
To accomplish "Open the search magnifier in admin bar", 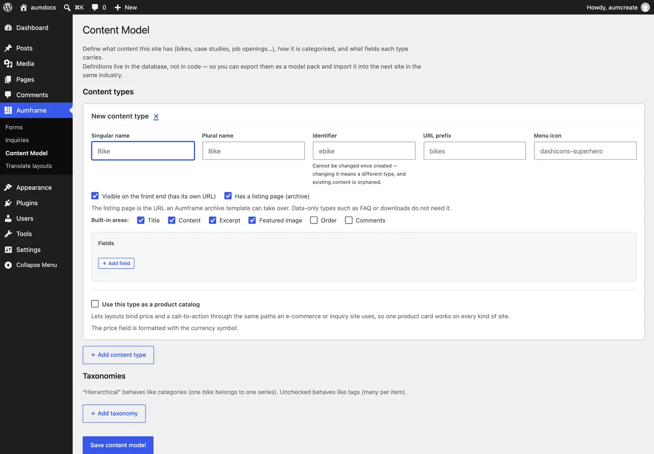I will (67, 7).
